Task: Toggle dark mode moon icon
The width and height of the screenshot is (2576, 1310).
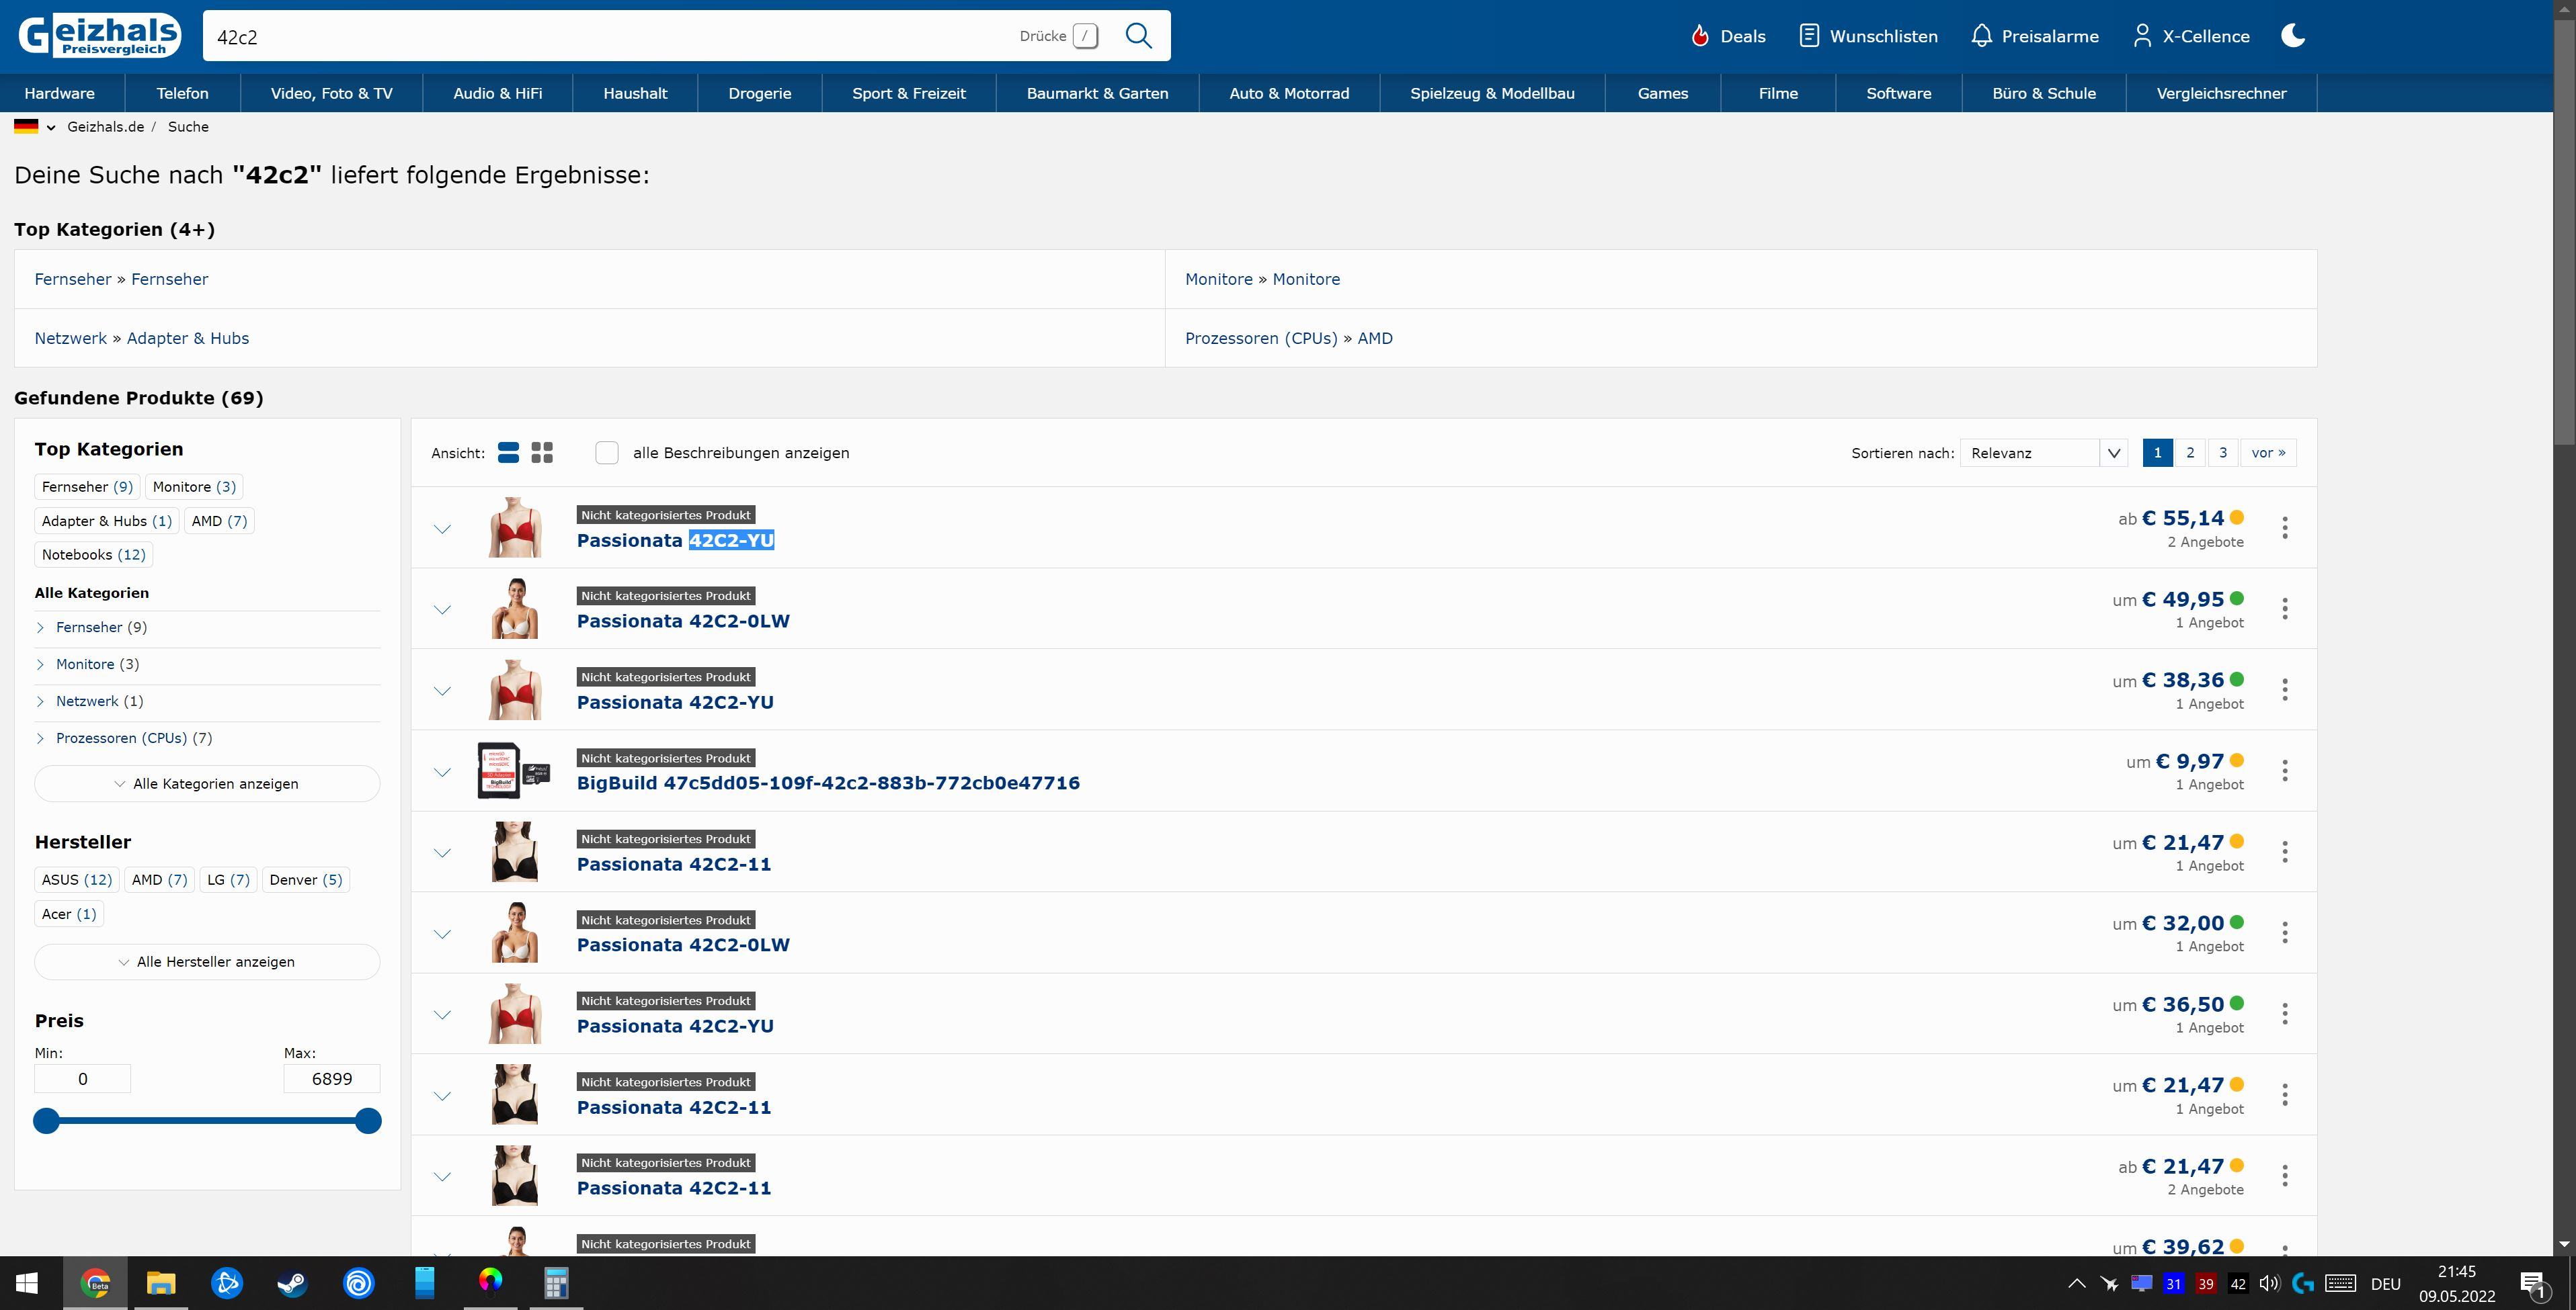Action: pos(2293,36)
